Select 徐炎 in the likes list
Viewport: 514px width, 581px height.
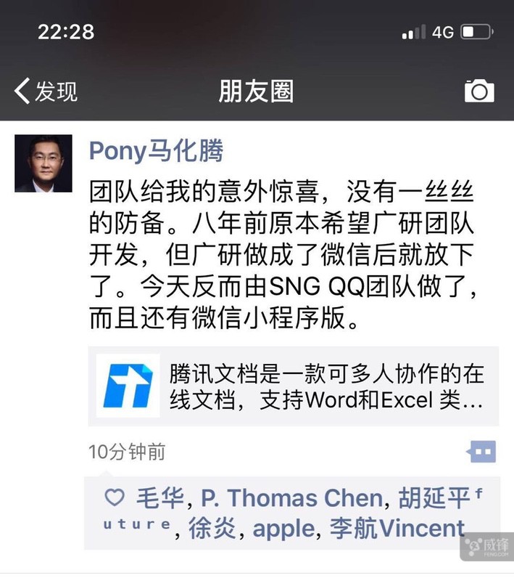click(x=212, y=528)
